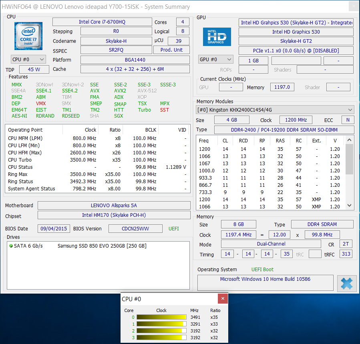Click the Core 0 clock bar
Image resolution: width=360 pixels, height=344 pixels.
pos(161,317)
